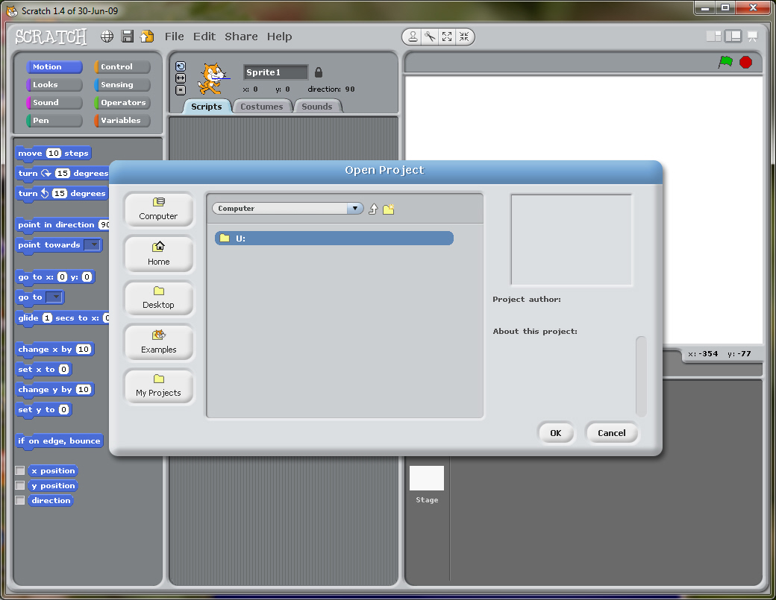Minimize the Scratch window

coord(704,7)
